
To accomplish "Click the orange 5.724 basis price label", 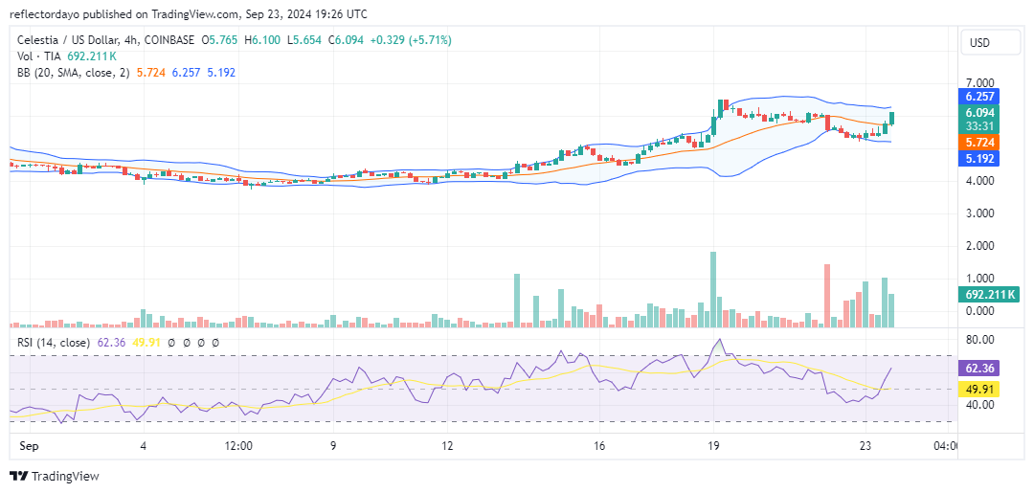I will (980, 142).
